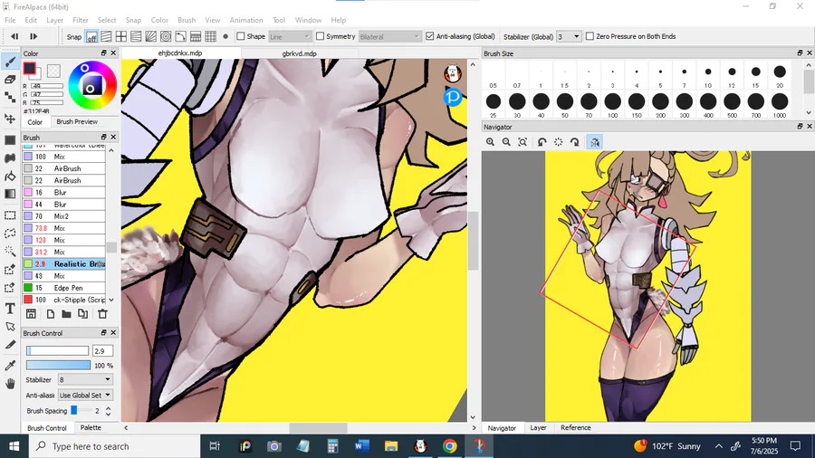Select the Select Eraser tool

[x=10, y=288]
